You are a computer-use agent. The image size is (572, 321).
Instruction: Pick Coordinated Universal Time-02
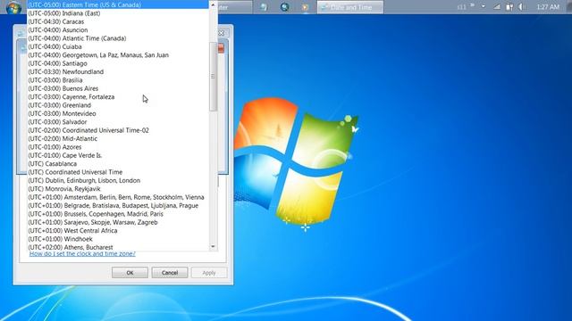pyautogui.click(x=118, y=130)
